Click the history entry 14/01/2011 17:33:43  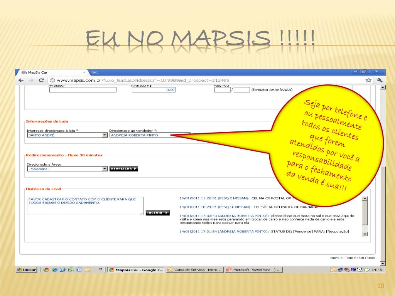click(267, 219)
